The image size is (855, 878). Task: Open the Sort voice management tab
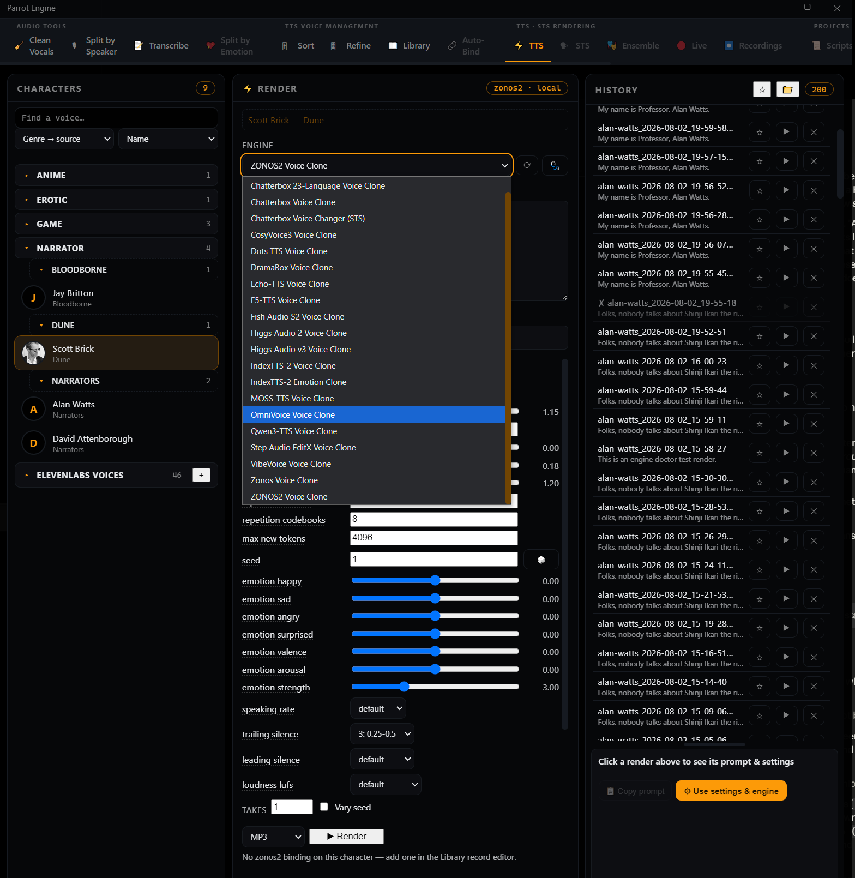tap(298, 46)
